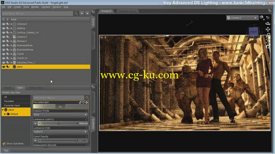Click the Frame selection viewport control
Viewport: 275px width, 154px height.
click(x=268, y=41)
